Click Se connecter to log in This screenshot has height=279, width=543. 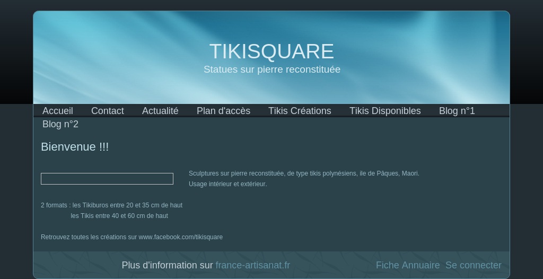point(474,265)
